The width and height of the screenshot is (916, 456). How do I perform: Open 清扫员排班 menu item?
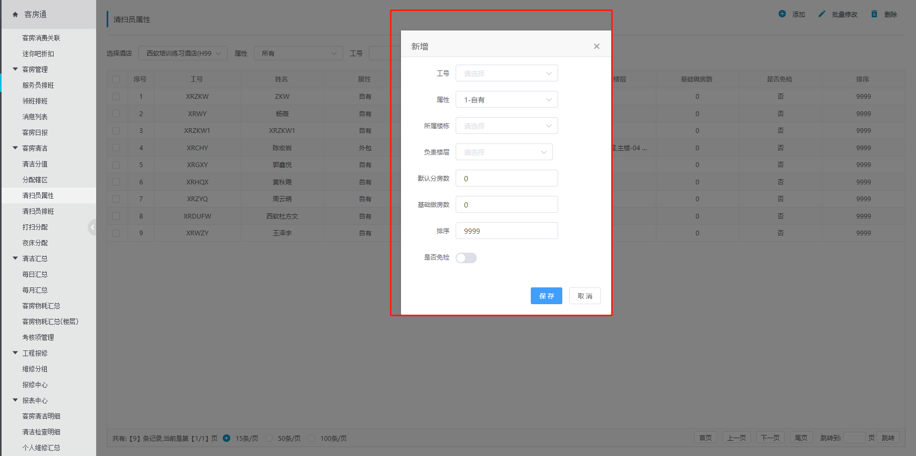coord(38,211)
